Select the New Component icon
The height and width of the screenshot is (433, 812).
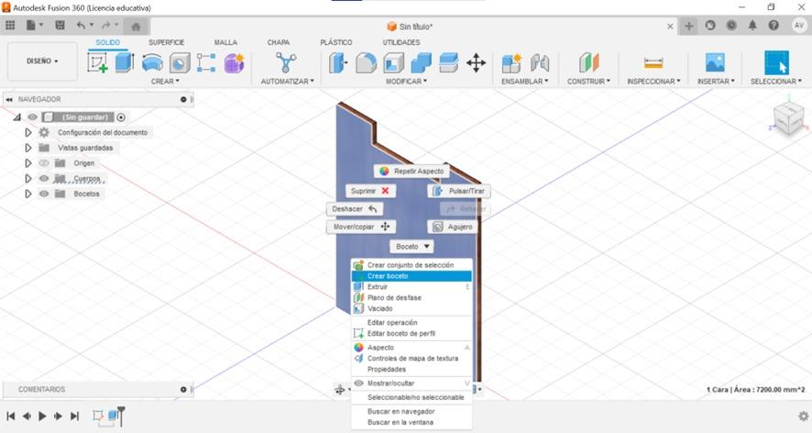(511, 62)
